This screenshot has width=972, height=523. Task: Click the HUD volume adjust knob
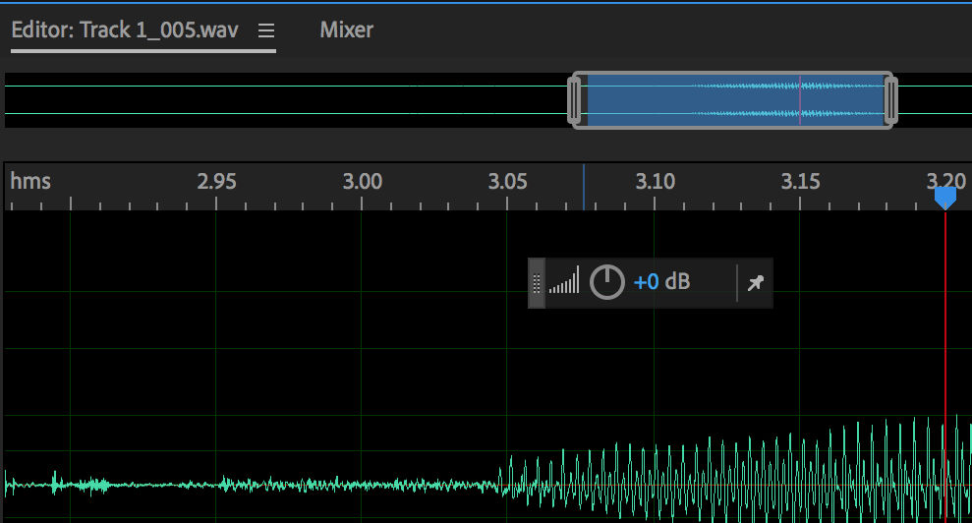(x=606, y=282)
